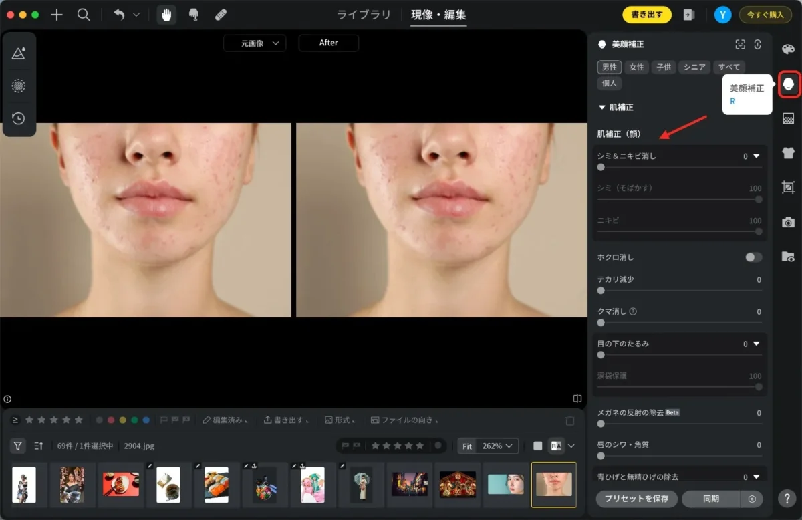Click the undo arrow
Viewport: 802px width, 520px height.
click(120, 15)
